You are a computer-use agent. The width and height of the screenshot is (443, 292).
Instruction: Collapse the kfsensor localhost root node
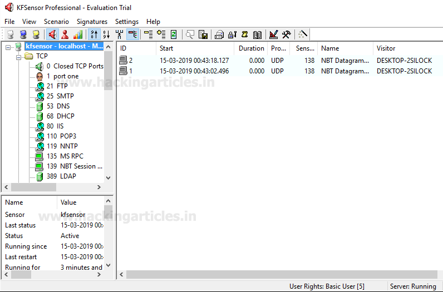click(8, 47)
